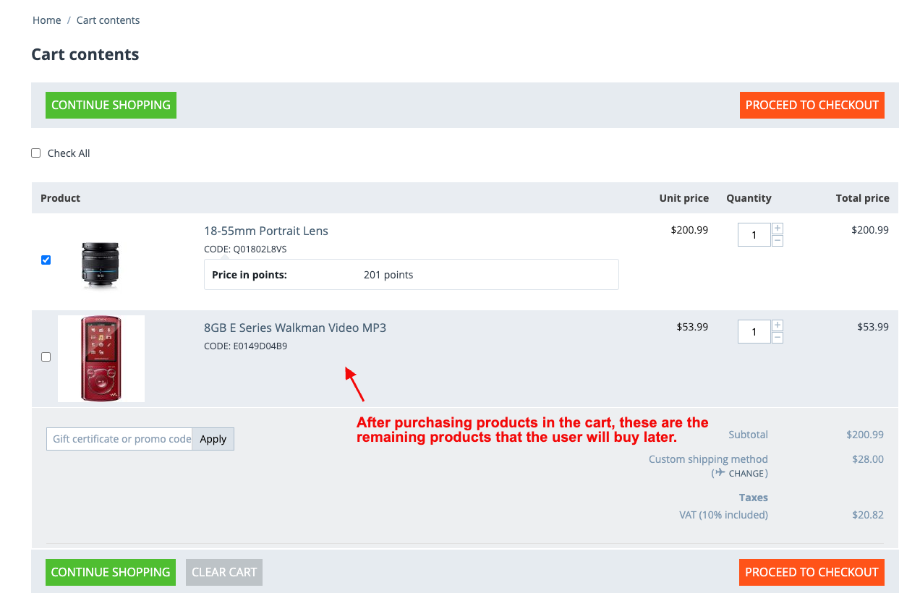Decrease quantity of 8GB Walkman MP3

tap(778, 338)
